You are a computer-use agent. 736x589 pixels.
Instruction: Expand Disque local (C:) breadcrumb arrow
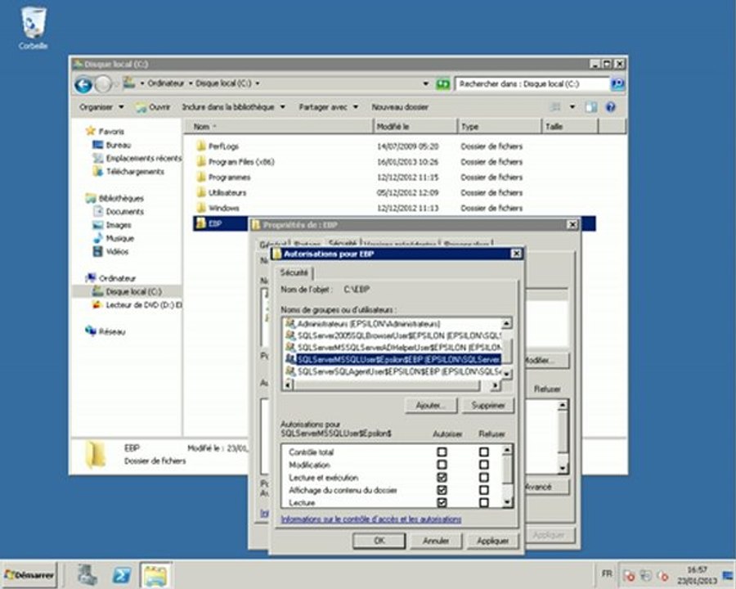pos(258,83)
